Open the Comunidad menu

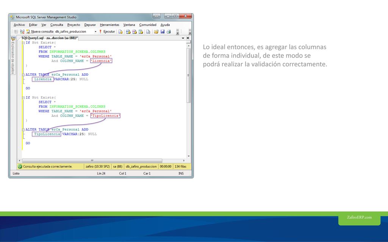(x=148, y=25)
